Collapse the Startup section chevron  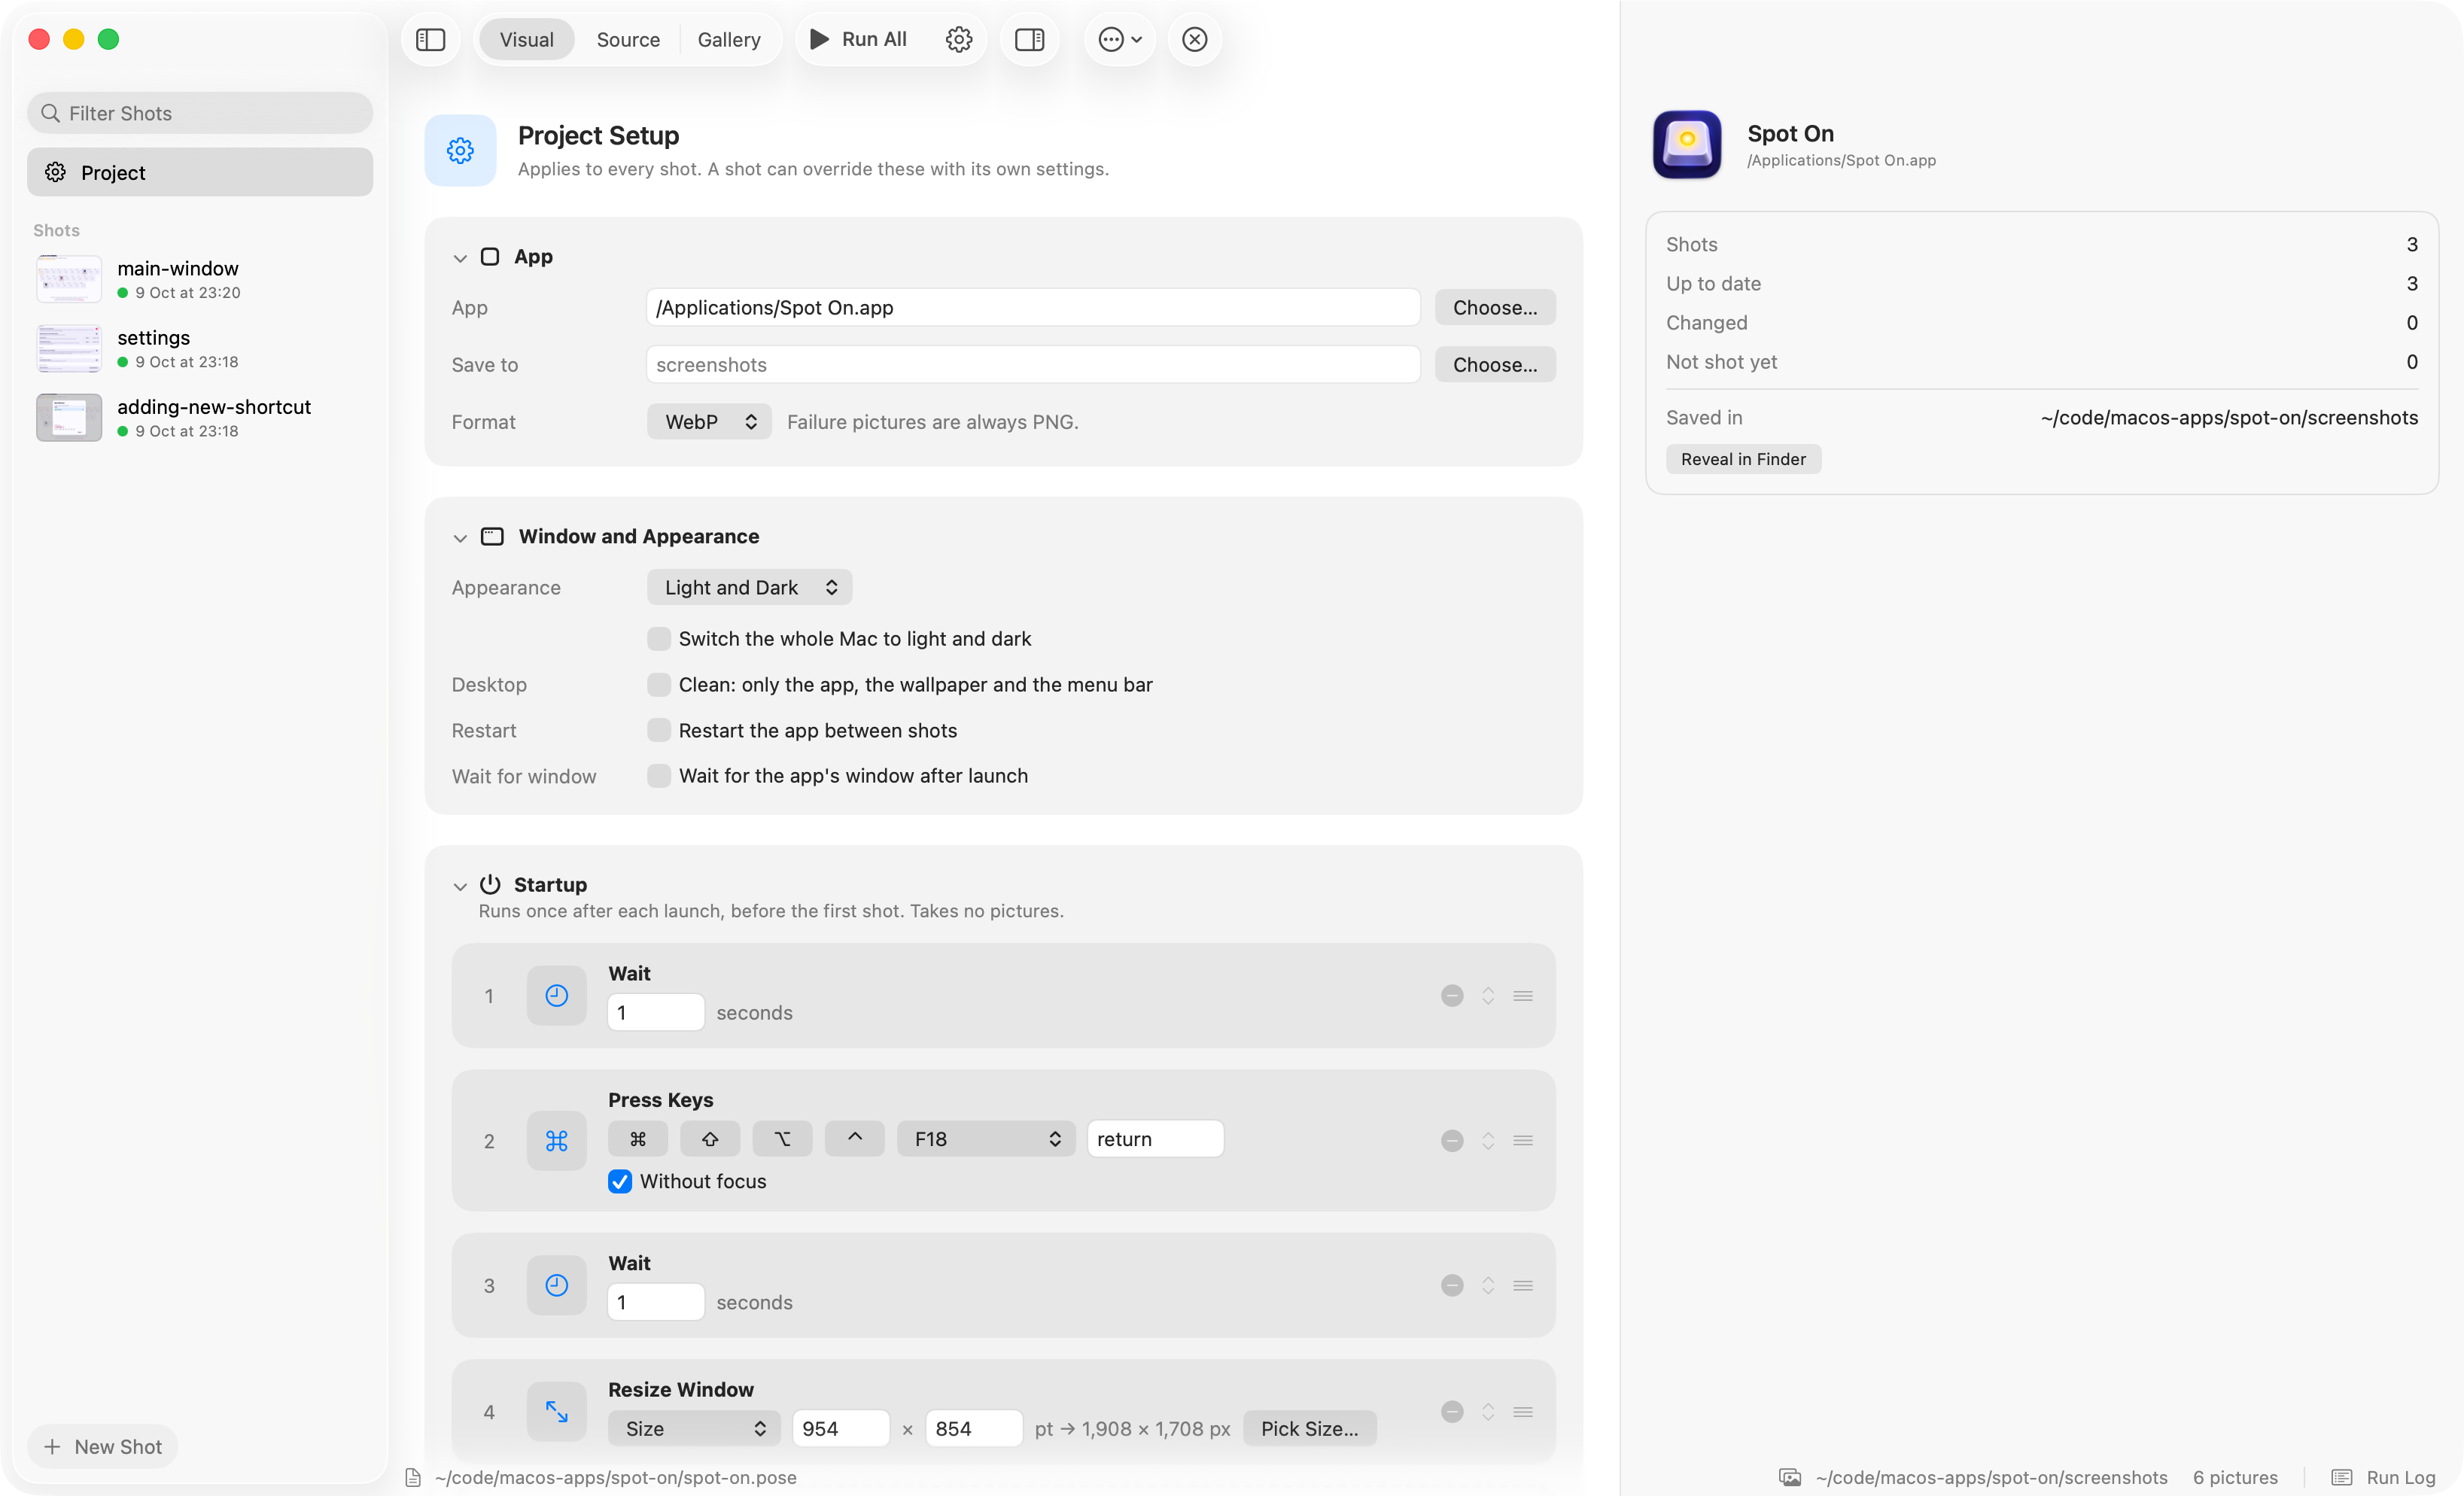[x=459, y=886]
